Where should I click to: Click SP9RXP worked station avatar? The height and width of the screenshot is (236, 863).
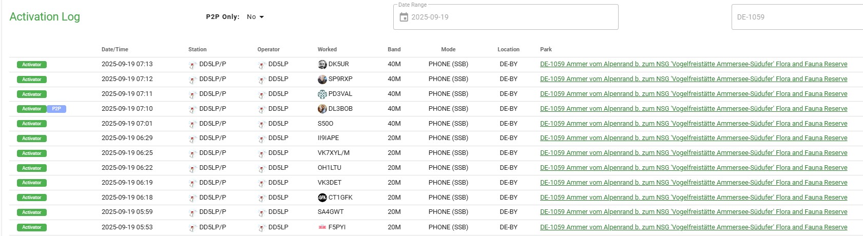[x=322, y=80]
